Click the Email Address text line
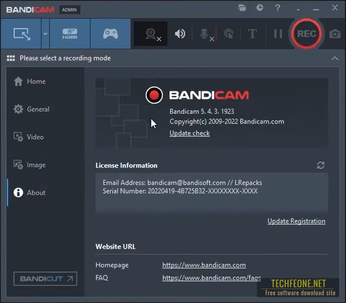346x303 pixels. pos(182,182)
